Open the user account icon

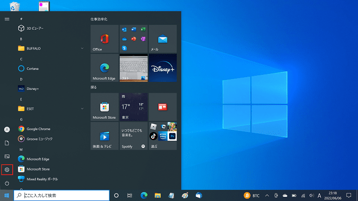click(7, 129)
